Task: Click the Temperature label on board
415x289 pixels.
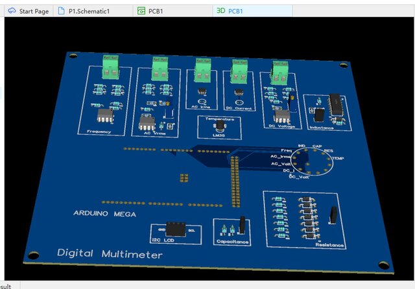Action: pos(220,119)
